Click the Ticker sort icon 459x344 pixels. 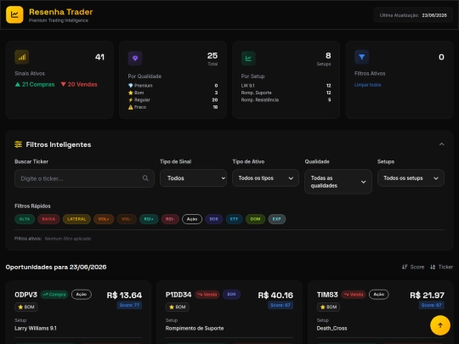tap(433, 267)
